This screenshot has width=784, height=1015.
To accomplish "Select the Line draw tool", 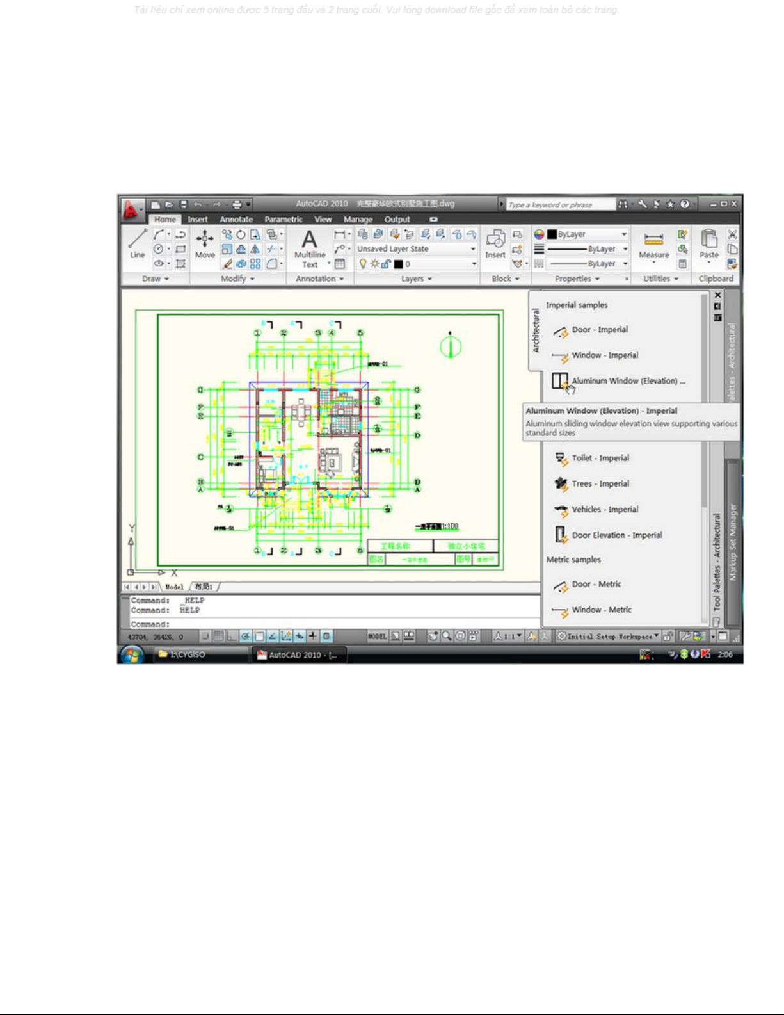I will 137,243.
